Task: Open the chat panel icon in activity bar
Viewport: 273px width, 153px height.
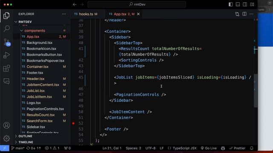Action: point(6,81)
